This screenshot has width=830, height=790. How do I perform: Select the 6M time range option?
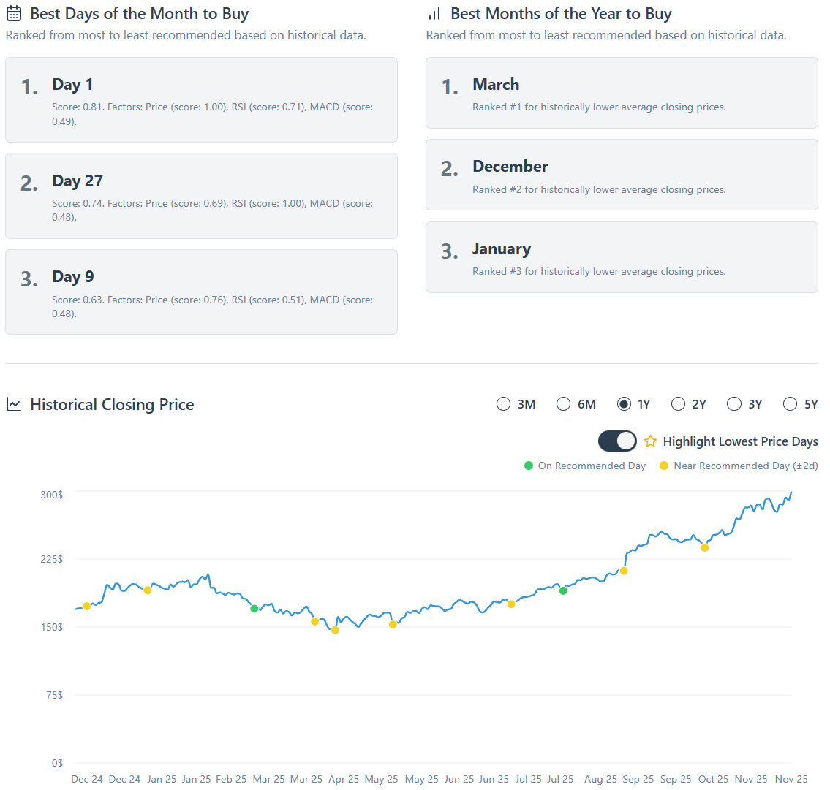click(564, 404)
